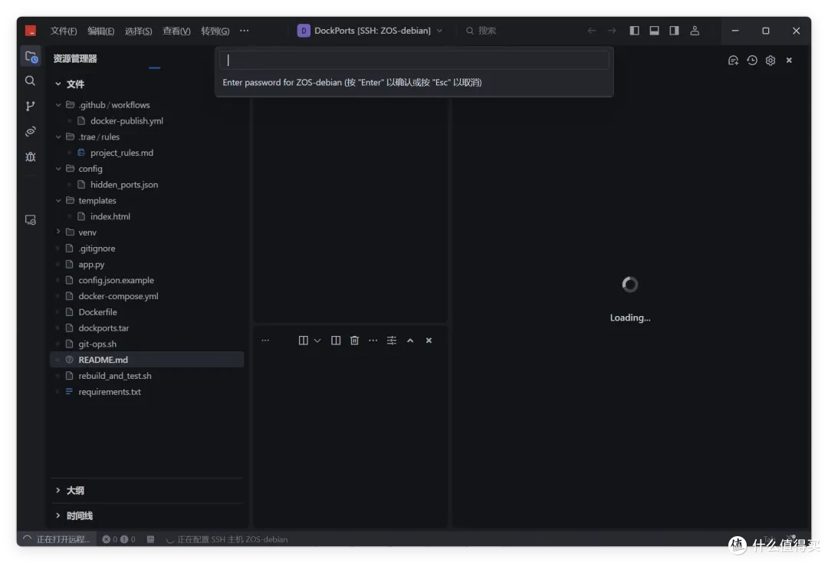Click the errors and warnings status indicator
828x563 pixels.
tap(118, 539)
